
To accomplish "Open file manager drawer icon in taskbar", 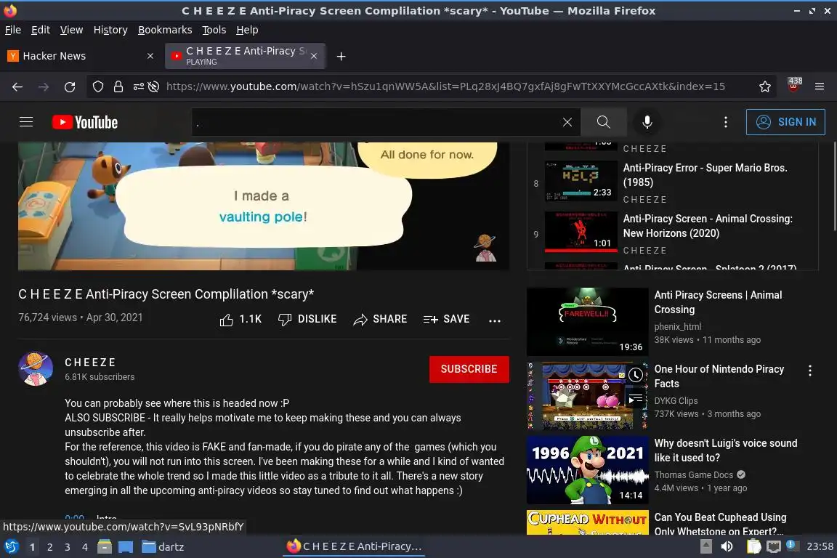I will click(105, 547).
